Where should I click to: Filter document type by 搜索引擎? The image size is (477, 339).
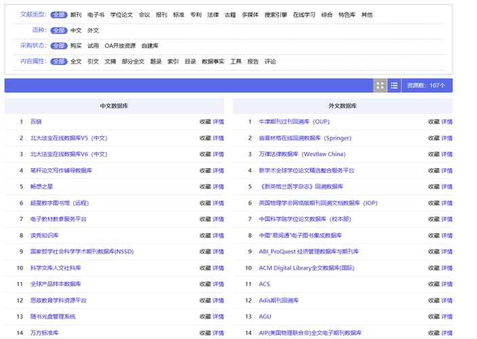[275, 15]
